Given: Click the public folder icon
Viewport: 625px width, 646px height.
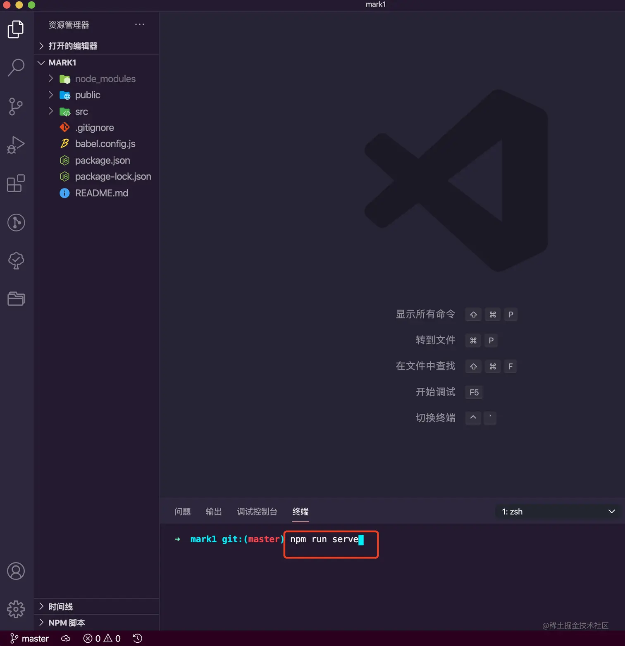Looking at the screenshot, I should pos(65,95).
